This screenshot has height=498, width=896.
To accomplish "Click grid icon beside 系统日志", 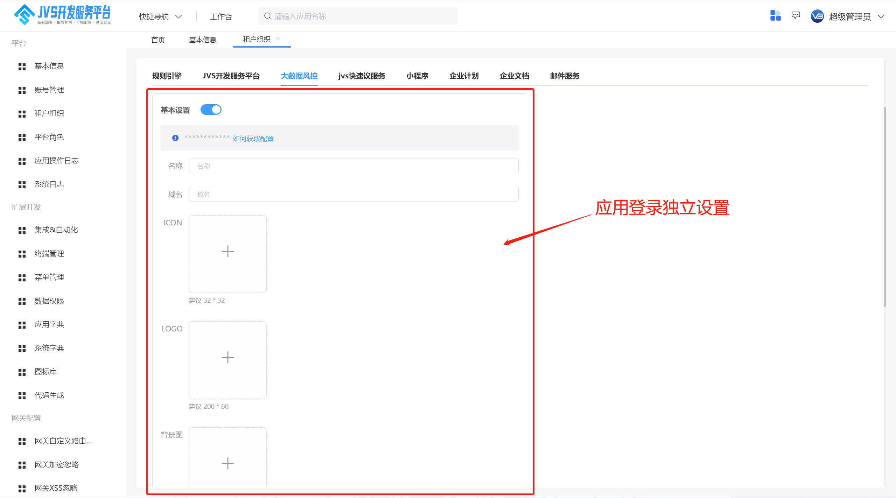I will (22, 185).
